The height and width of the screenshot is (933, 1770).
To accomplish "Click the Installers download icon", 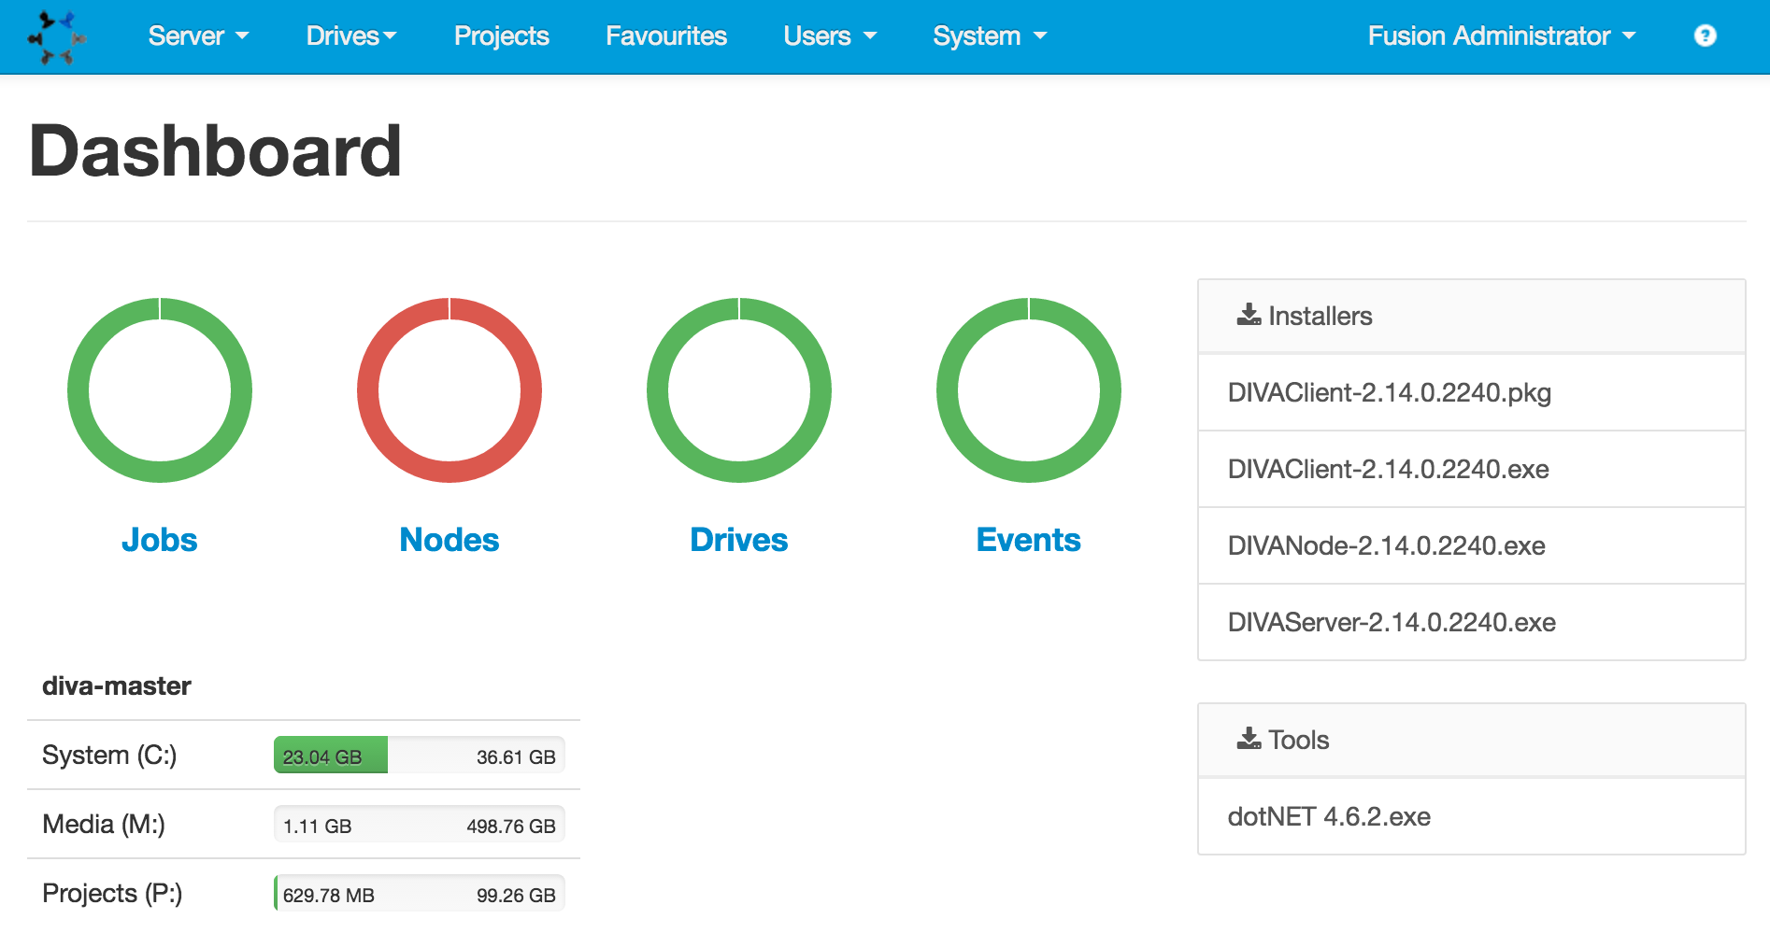I will pyautogui.click(x=1249, y=315).
